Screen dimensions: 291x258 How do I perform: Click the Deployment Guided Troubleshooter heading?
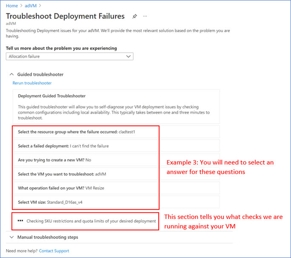(x=52, y=96)
